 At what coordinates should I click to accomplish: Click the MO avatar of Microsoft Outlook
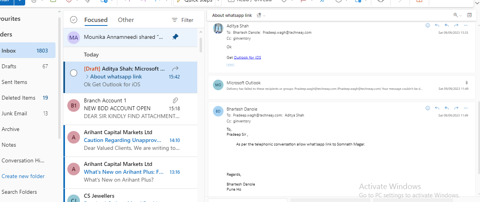tap(218, 85)
